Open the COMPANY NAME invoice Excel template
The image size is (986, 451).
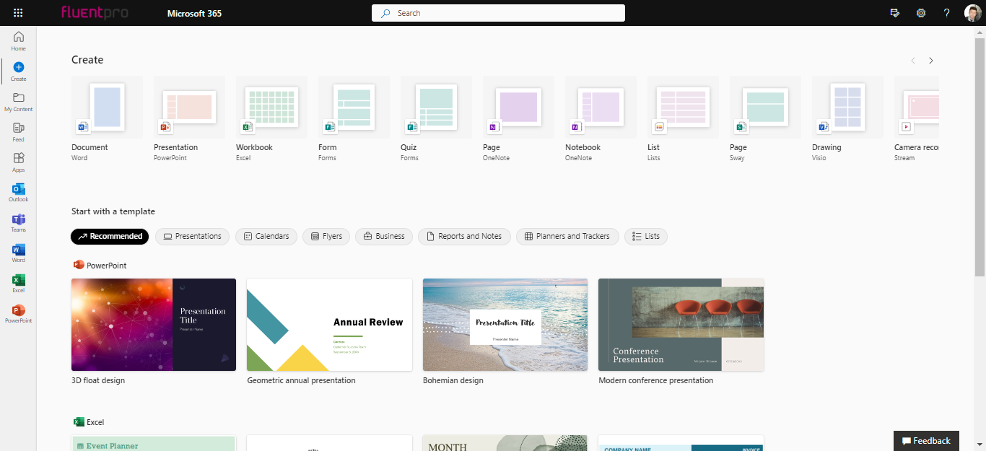pyautogui.click(x=681, y=443)
